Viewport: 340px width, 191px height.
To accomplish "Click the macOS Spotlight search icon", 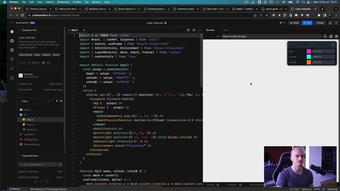I will pos(303,2).
